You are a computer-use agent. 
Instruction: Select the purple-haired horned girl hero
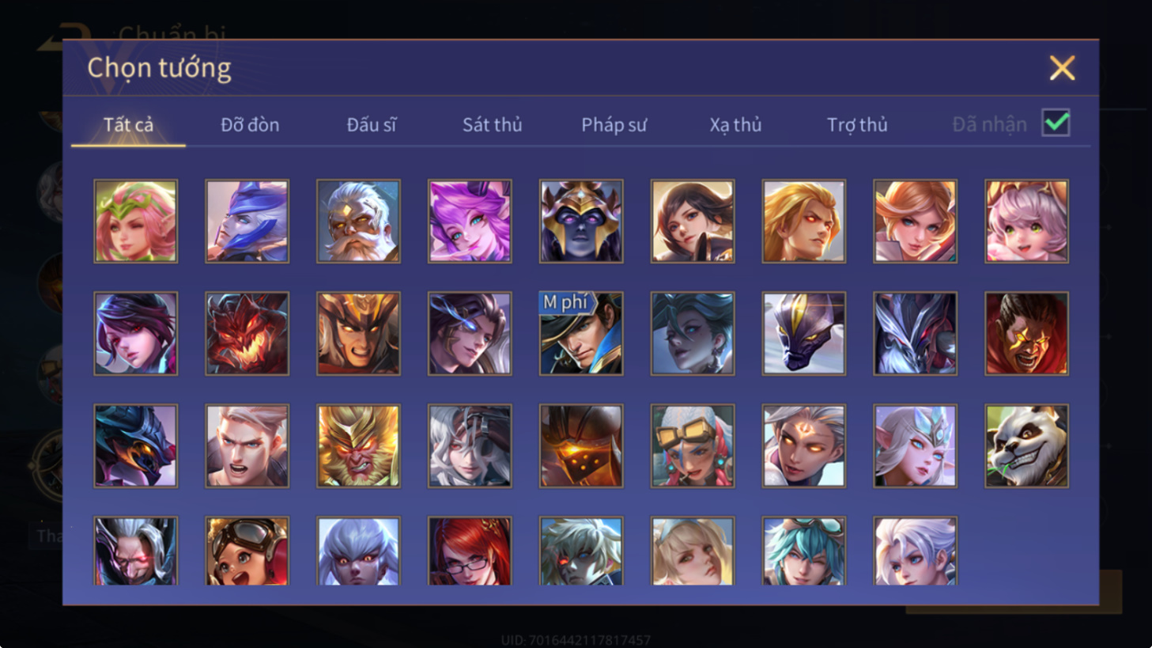click(470, 221)
